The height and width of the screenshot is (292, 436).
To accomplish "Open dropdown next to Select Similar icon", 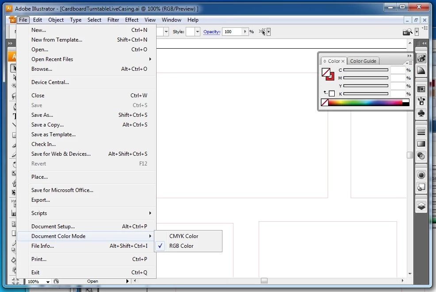I will click(268, 32).
